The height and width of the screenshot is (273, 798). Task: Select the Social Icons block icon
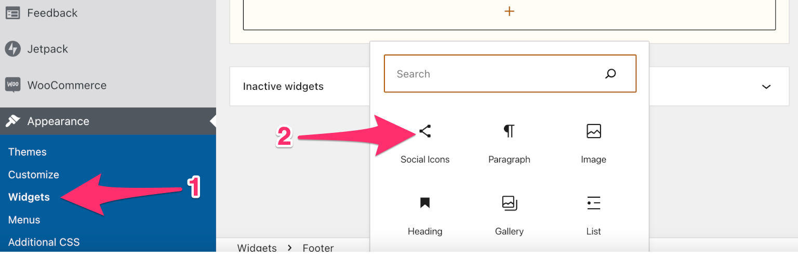coord(425,131)
